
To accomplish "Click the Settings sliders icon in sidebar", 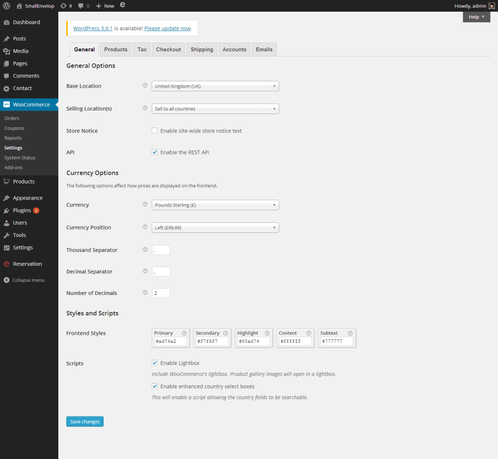I will point(6,248).
